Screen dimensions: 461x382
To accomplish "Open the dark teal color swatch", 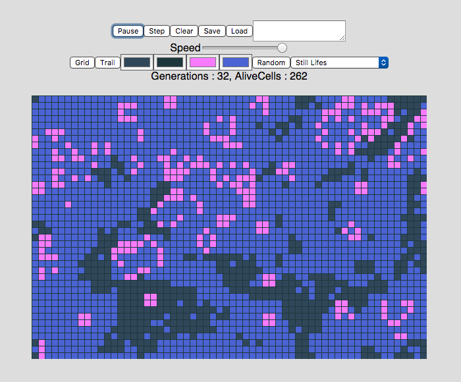I will tap(170, 63).
